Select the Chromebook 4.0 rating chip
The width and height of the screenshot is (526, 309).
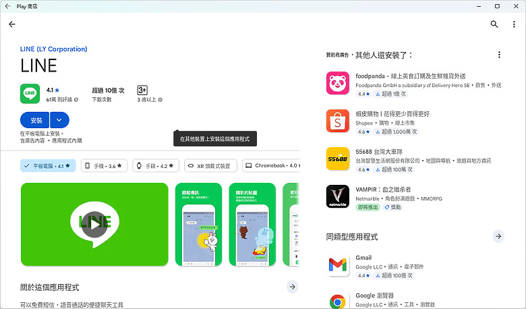[x=271, y=166]
